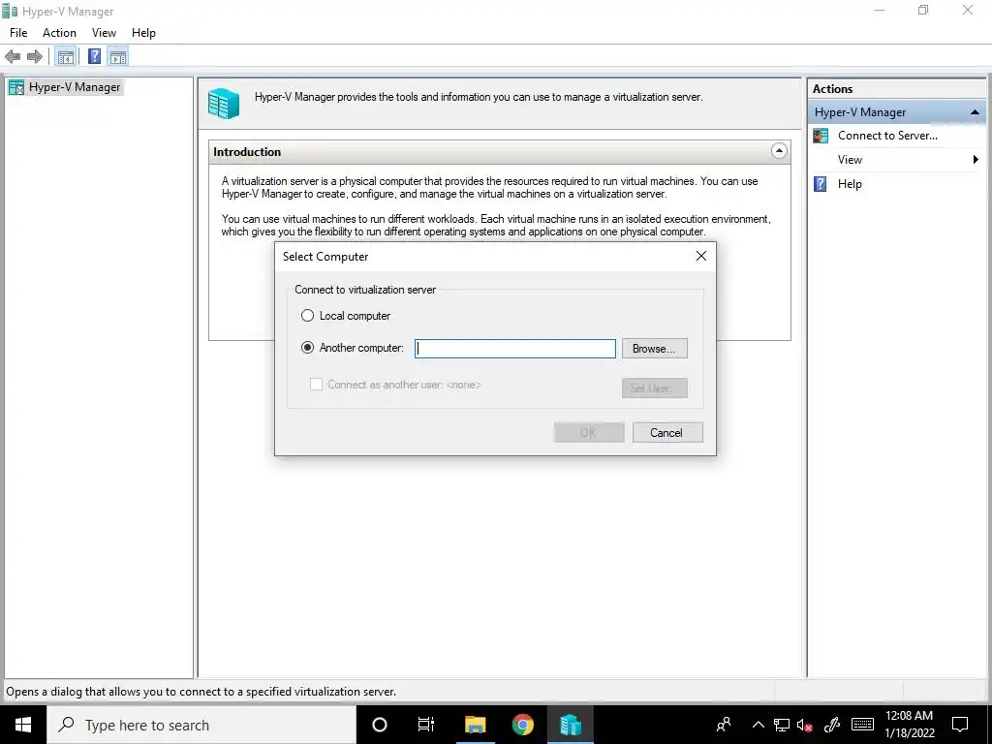992x744 pixels.
Task: Select the Another computer radio button
Action: tap(307, 348)
